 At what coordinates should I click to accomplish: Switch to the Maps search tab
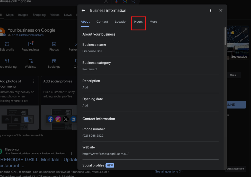click(x=10, y=15)
